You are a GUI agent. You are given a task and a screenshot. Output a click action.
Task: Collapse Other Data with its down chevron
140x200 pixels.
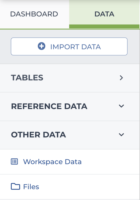click(121, 135)
